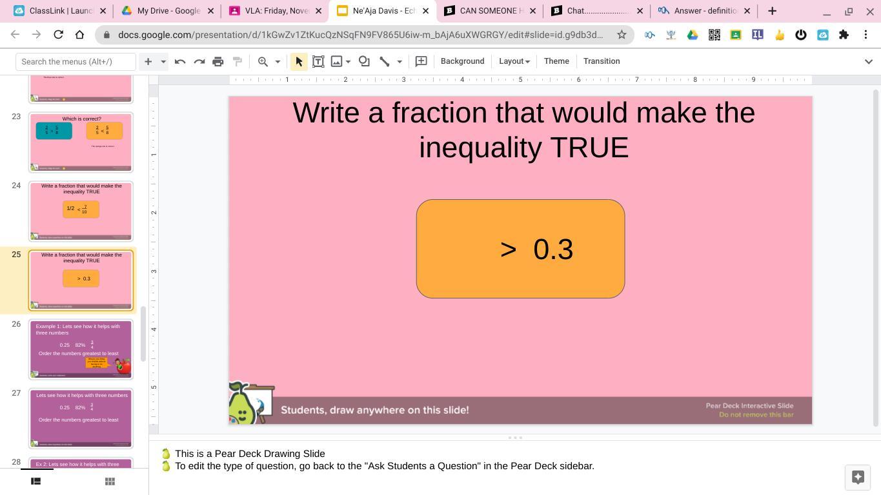
Task: Select slide 23 'Which is correct?' thumbnail
Action: coord(81,142)
